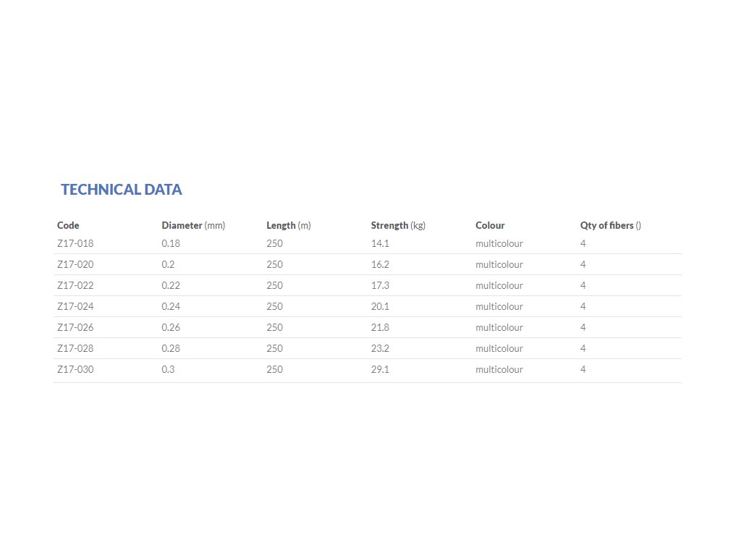
Task: Click the Length (m) column header
Action: click(x=288, y=225)
